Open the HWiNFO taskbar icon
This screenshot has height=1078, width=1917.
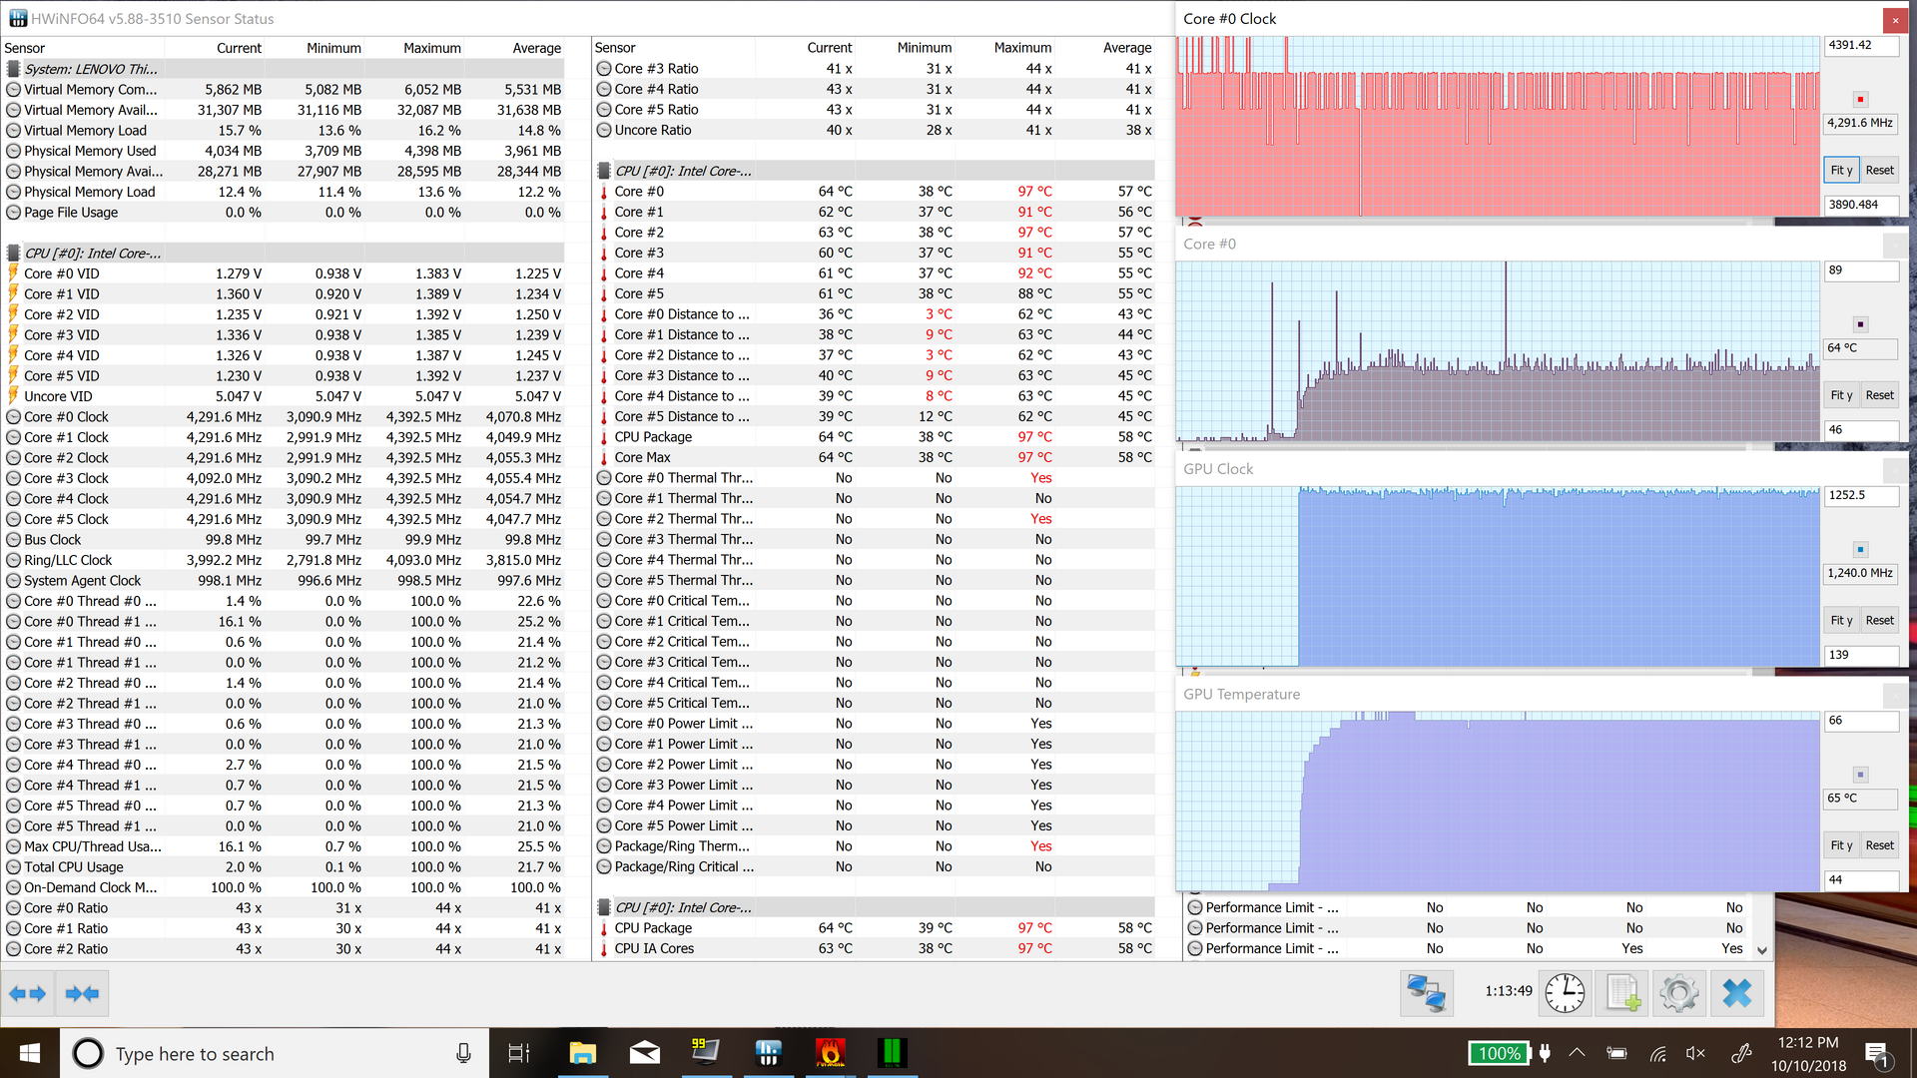pos(767,1053)
